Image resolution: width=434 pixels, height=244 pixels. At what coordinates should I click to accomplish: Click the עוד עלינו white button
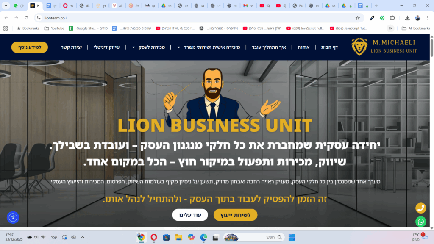point(190,215)
